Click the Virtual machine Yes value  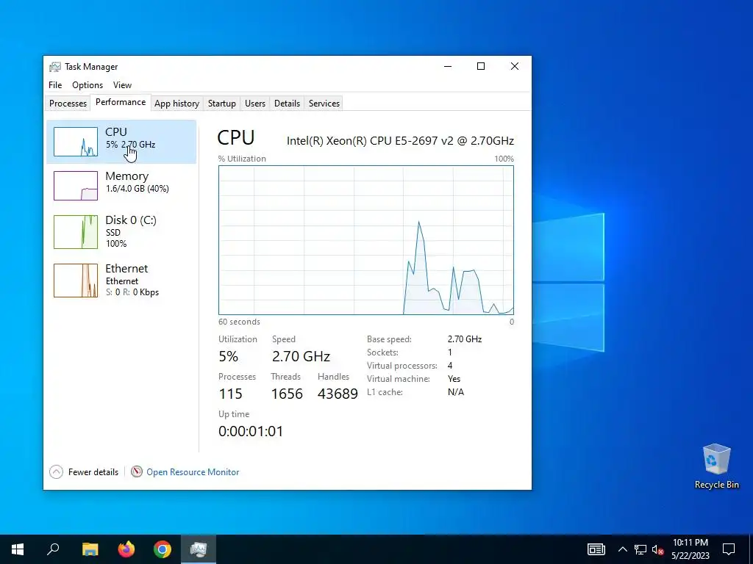pyautogui.click(x=454, y=379)
